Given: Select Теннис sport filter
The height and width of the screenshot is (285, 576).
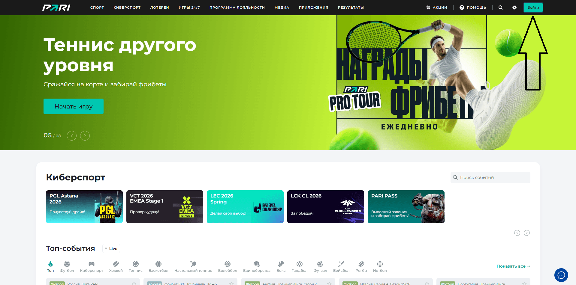Looking at the screenshot, I should tap(136, 266).
